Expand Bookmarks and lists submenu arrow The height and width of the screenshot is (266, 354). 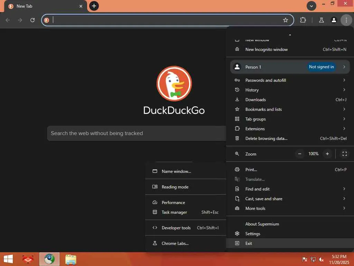pyautogui.click(x=344, y=109)
